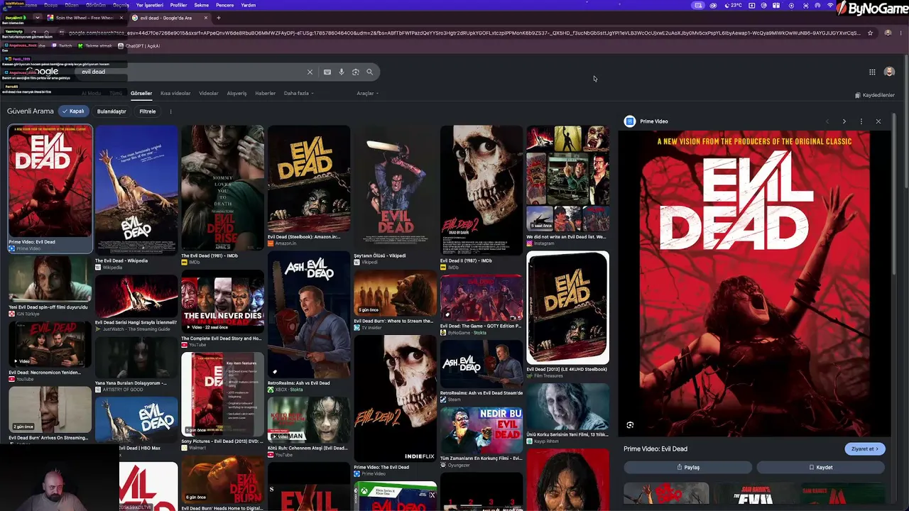Close the 'evil dead - Google'da Ara' tab

point(206,18)
